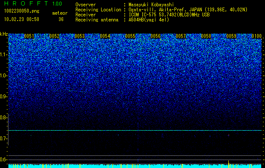Click the kHz axis unit label
The width and height of the screenshot is (265, 168).
click(x=4, y=34)
